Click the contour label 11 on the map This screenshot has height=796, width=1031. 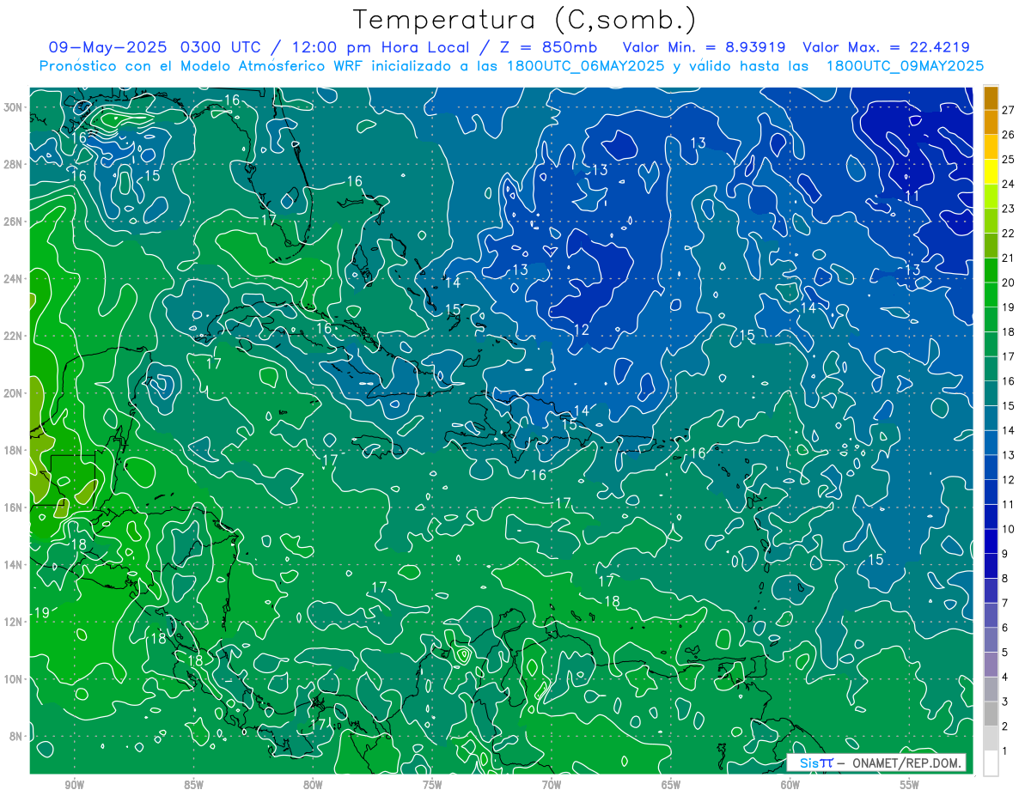coord(912,196)
